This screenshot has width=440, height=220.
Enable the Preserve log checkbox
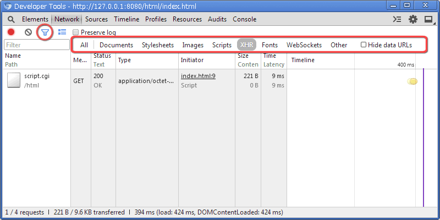(75, 32)
